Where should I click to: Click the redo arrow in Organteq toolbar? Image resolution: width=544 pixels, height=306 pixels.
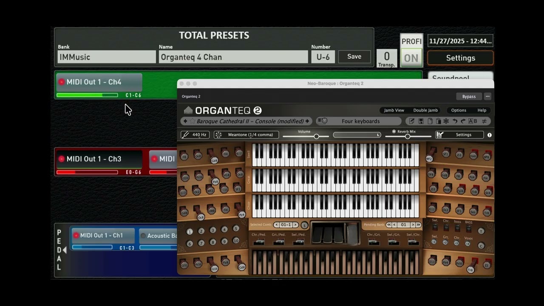[463, 121]
